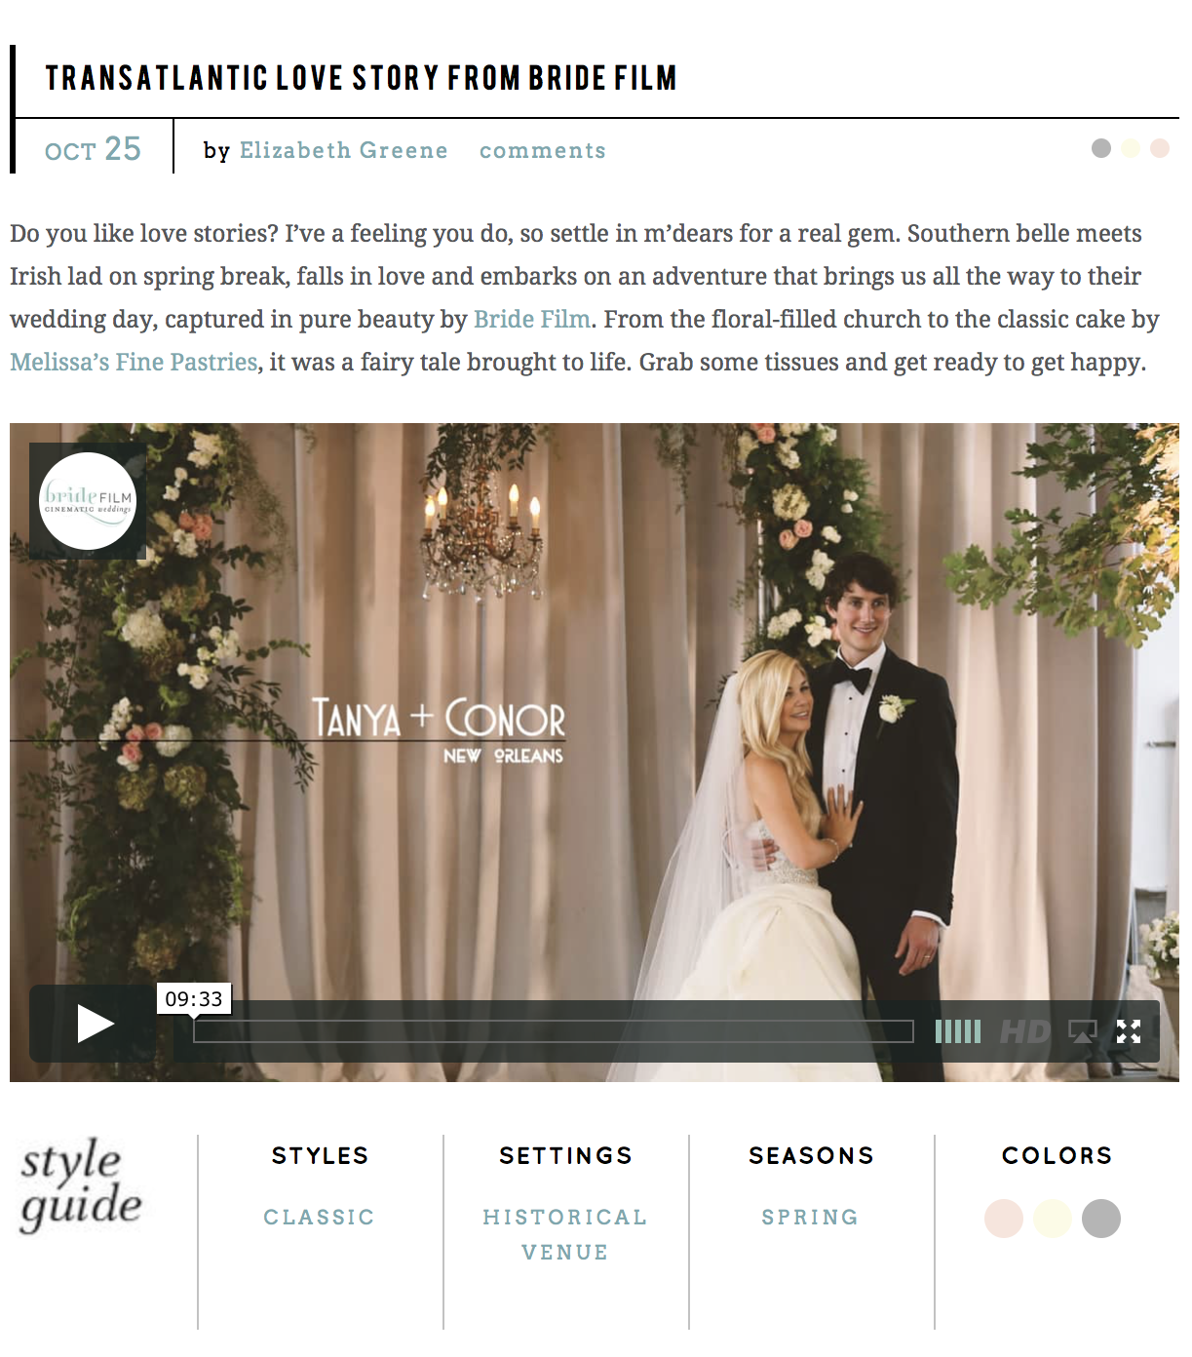Viewport: 1192px width, 1357px height.
Task: Open the Bride Film link in the paragraph
Action: tap(532, 319)
